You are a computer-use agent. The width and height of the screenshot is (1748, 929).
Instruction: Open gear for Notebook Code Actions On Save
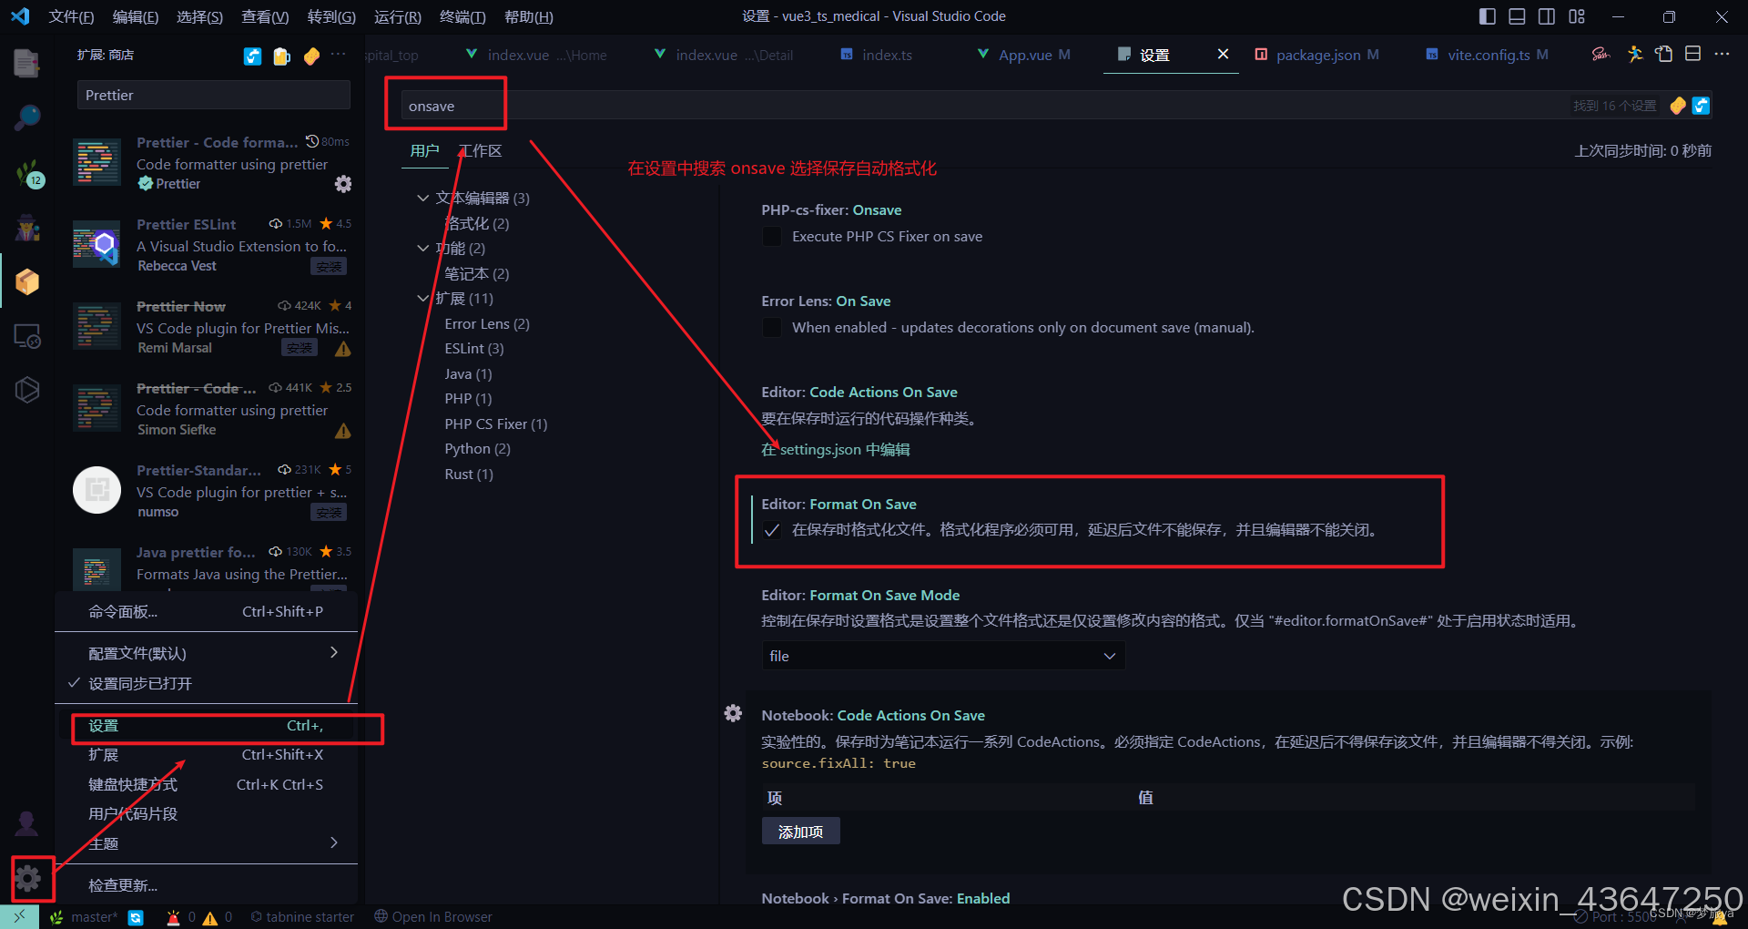pos(733,713)
